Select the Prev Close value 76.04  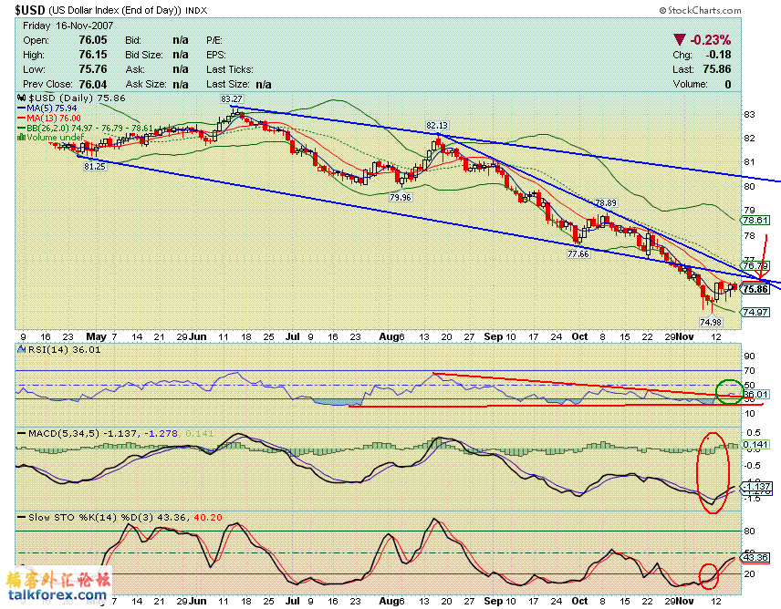pos(93,84)
